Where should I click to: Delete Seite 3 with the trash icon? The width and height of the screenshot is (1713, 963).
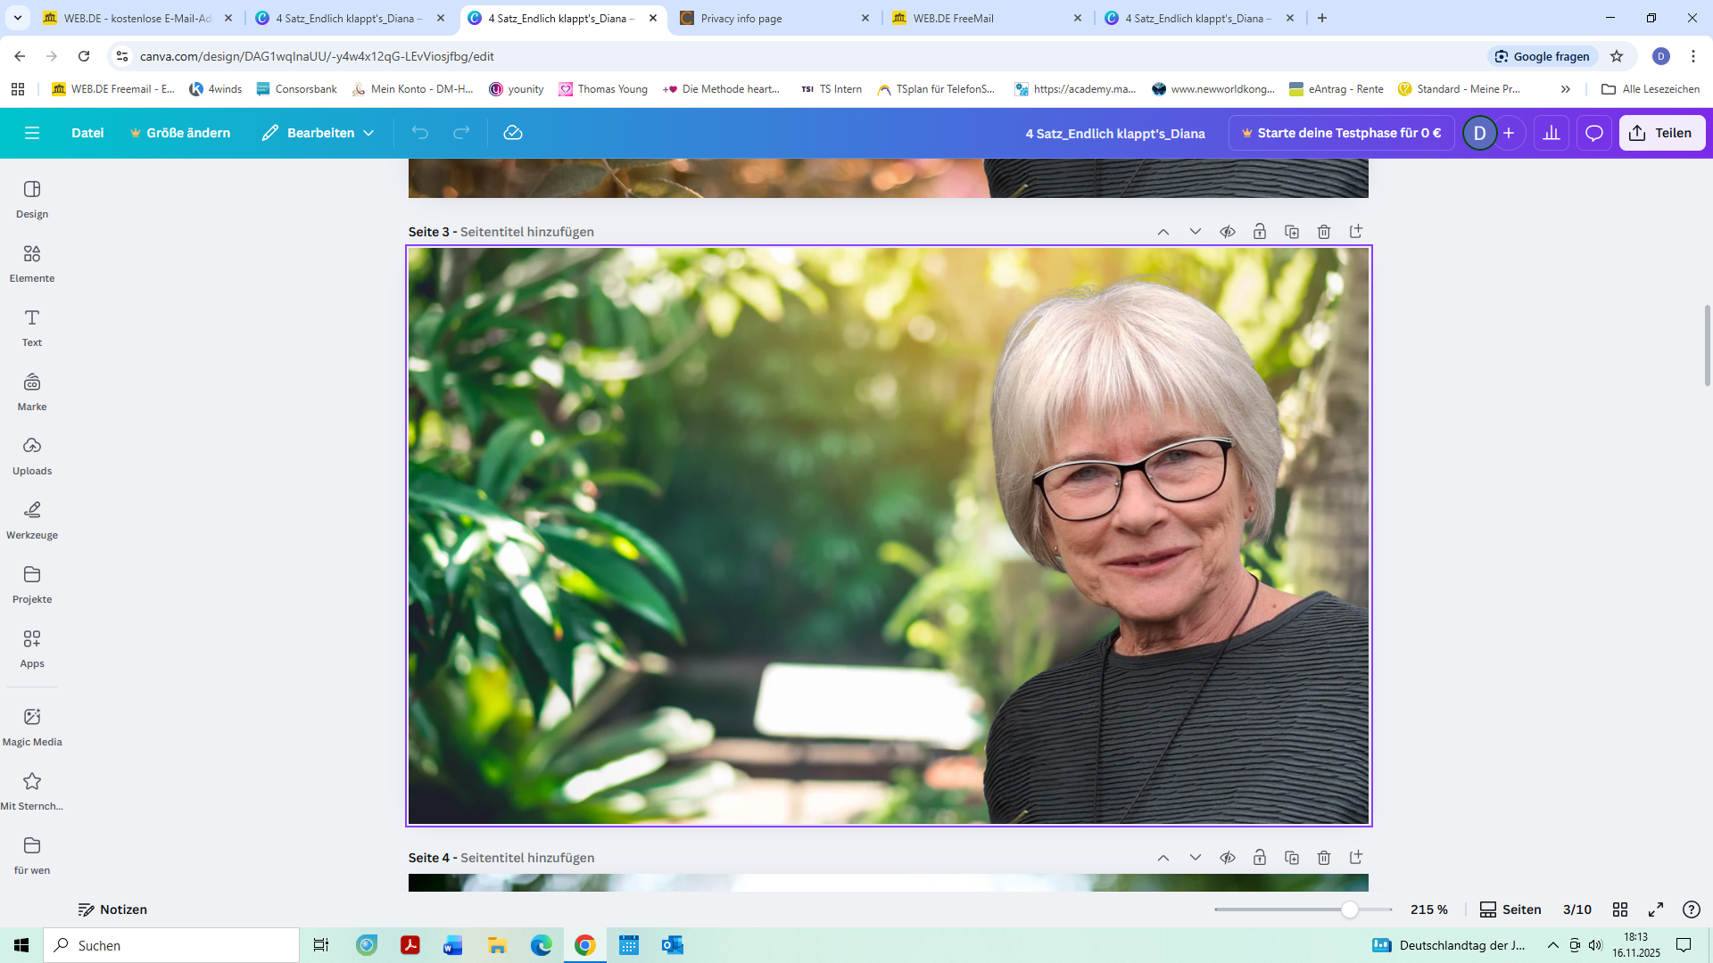(x=1324, y=232)
